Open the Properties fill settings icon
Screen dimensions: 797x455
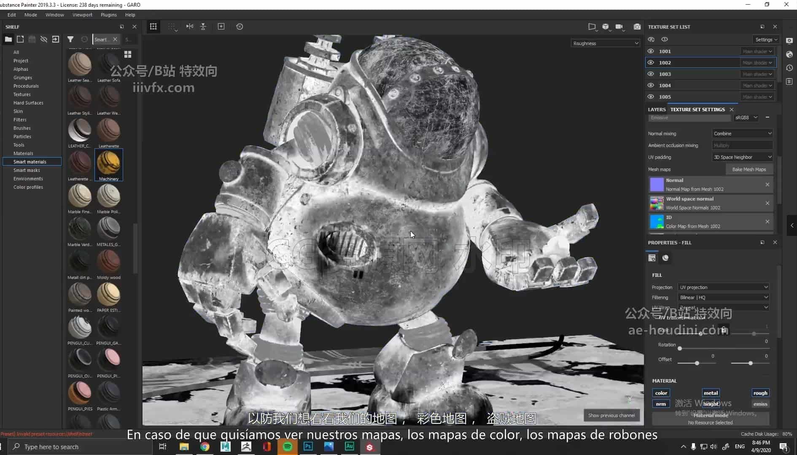pyautogui.click(x=652, y=258)
